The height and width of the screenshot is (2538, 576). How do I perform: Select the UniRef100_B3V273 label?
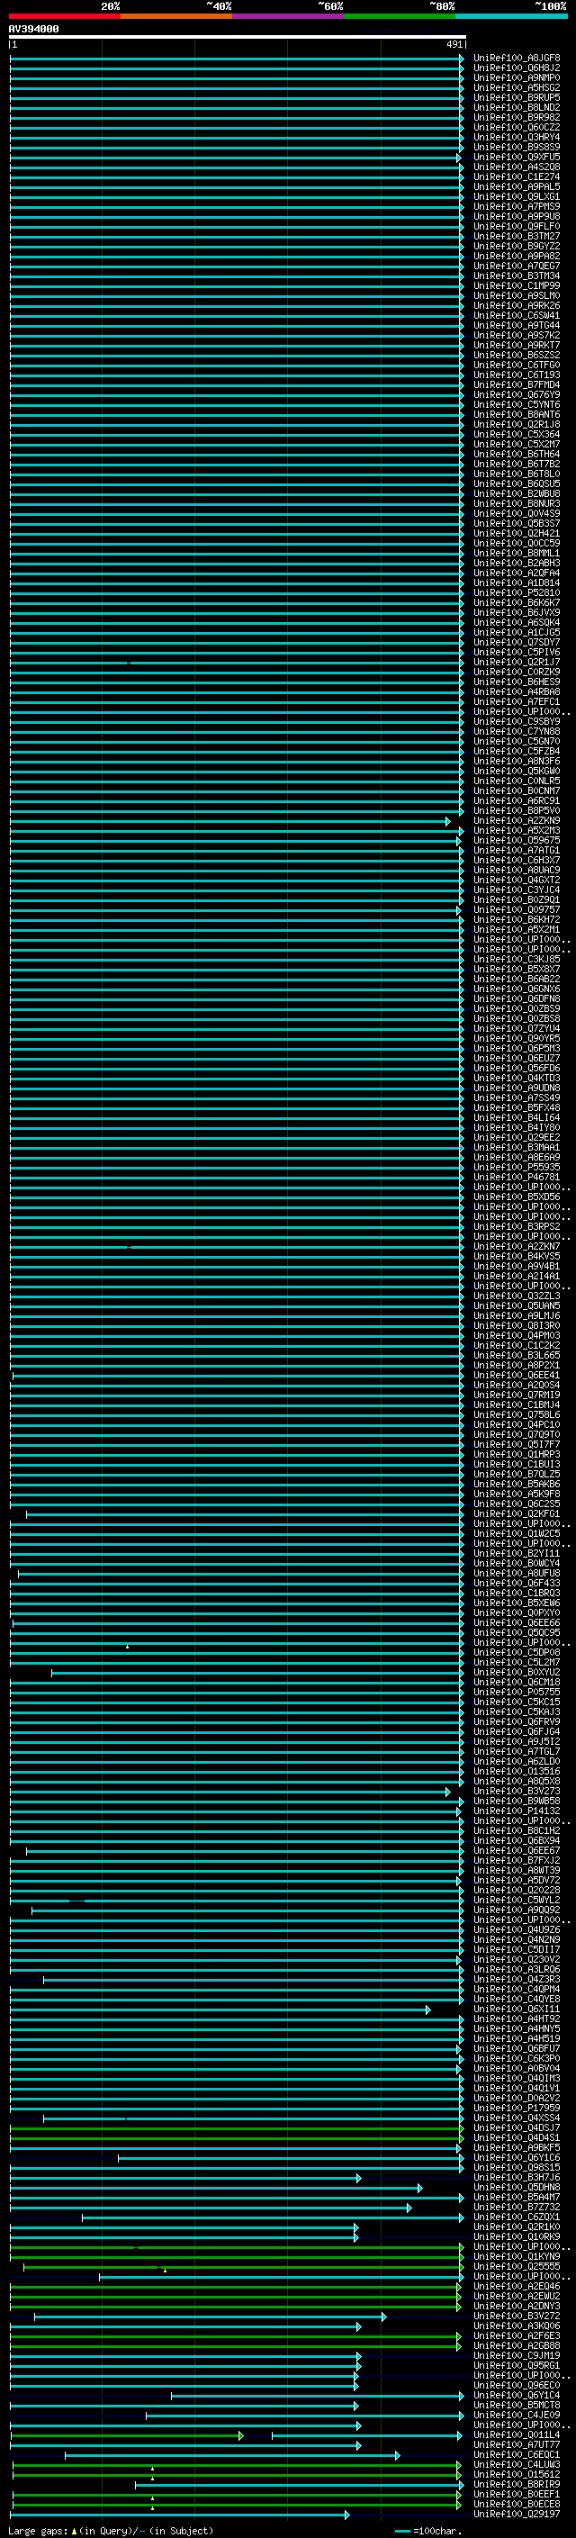(517, 1791)
